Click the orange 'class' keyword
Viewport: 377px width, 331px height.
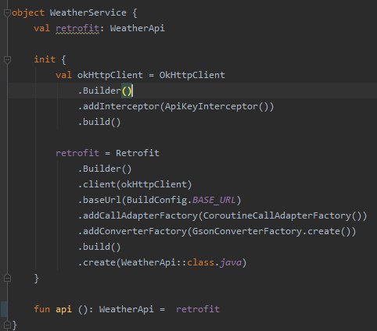[200, 262]
